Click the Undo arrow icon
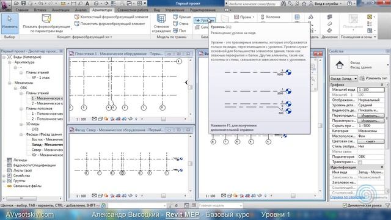The height and width of the screenshot is (220, 391). (41, 4)
